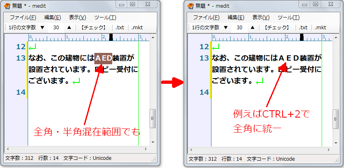Increase characters per line in left window

tap(69, 27)
